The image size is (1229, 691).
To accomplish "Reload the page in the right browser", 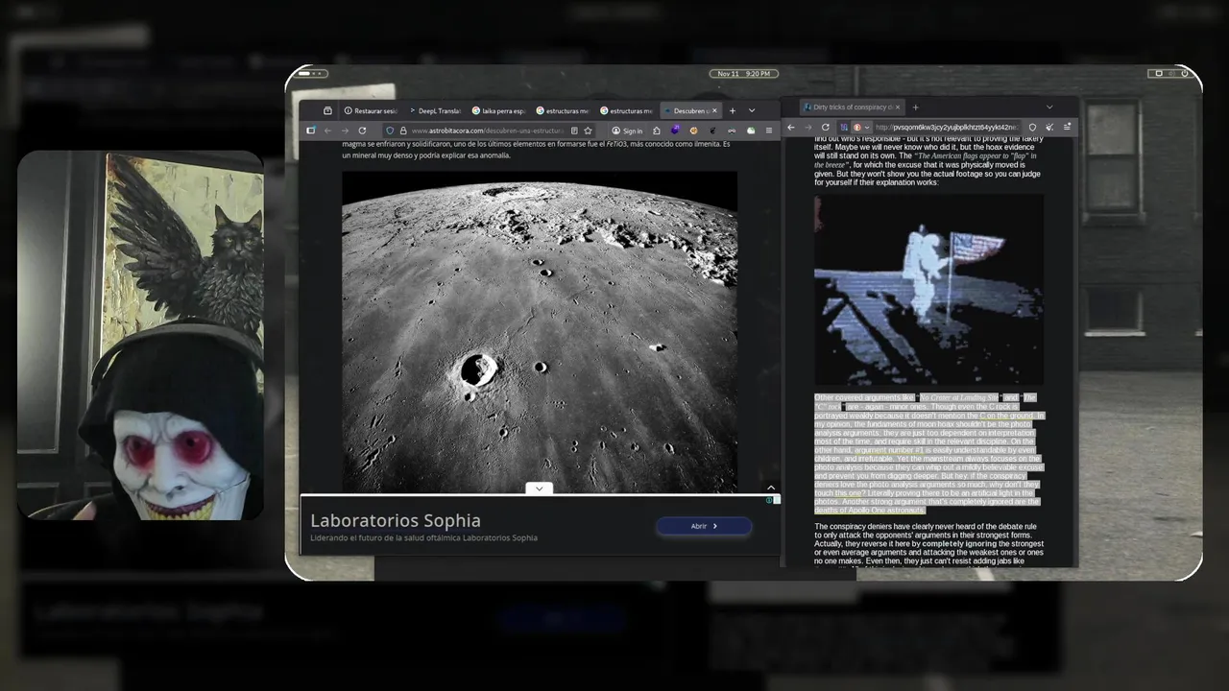I will [826, 127].
